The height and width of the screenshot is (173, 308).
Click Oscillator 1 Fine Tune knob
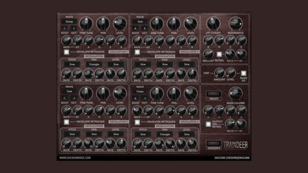click(86, 24)
